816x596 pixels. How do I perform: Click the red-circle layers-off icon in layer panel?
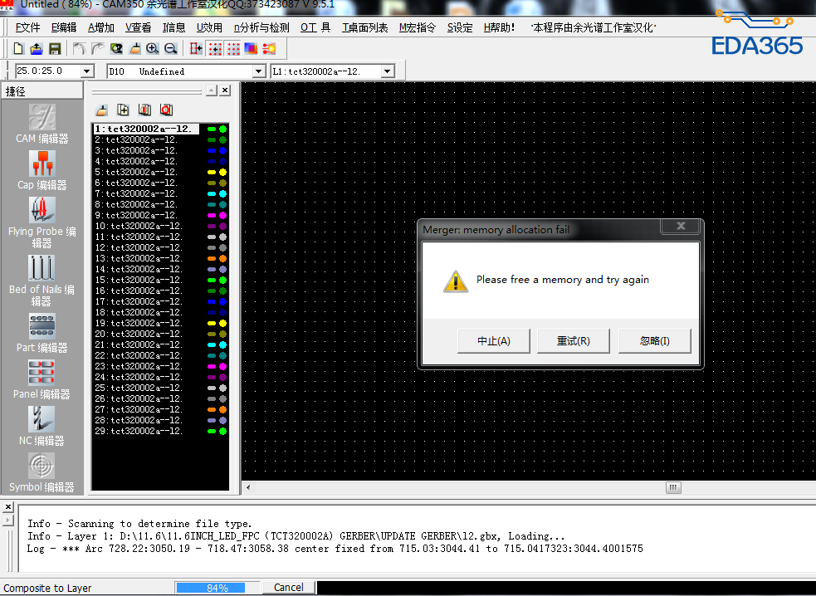pos(166,110)
